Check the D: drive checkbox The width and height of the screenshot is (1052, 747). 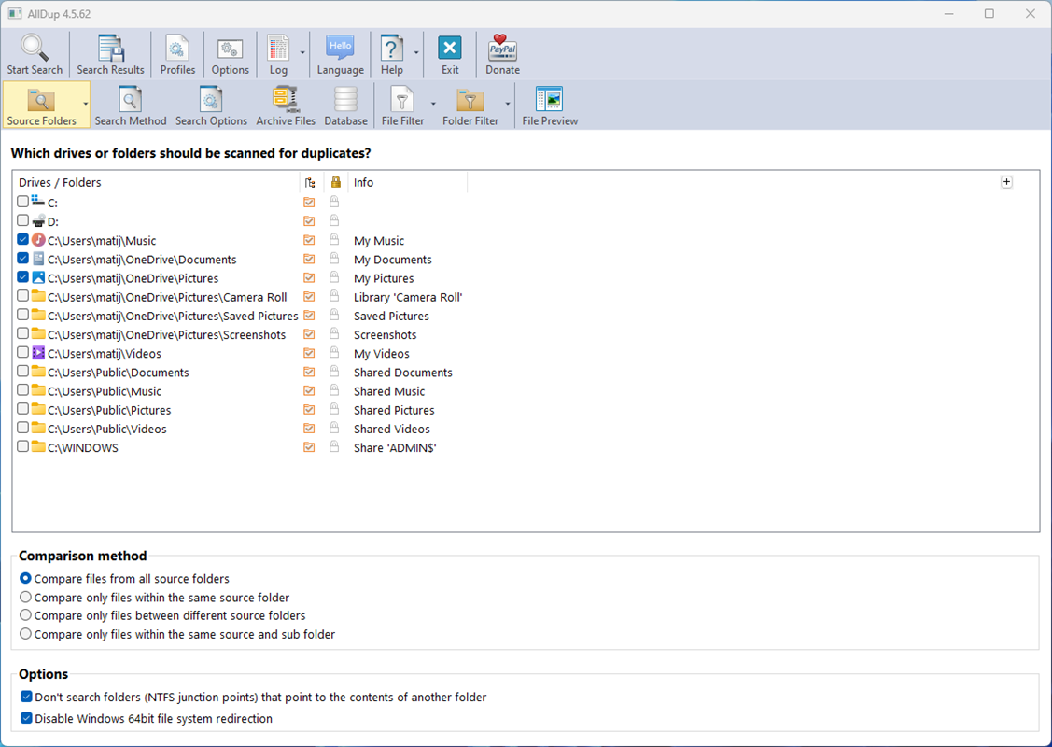(x=22, y=220)
